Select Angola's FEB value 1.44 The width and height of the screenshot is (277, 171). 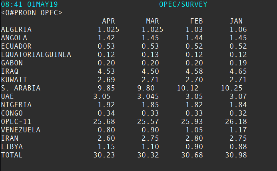[194, 38]
